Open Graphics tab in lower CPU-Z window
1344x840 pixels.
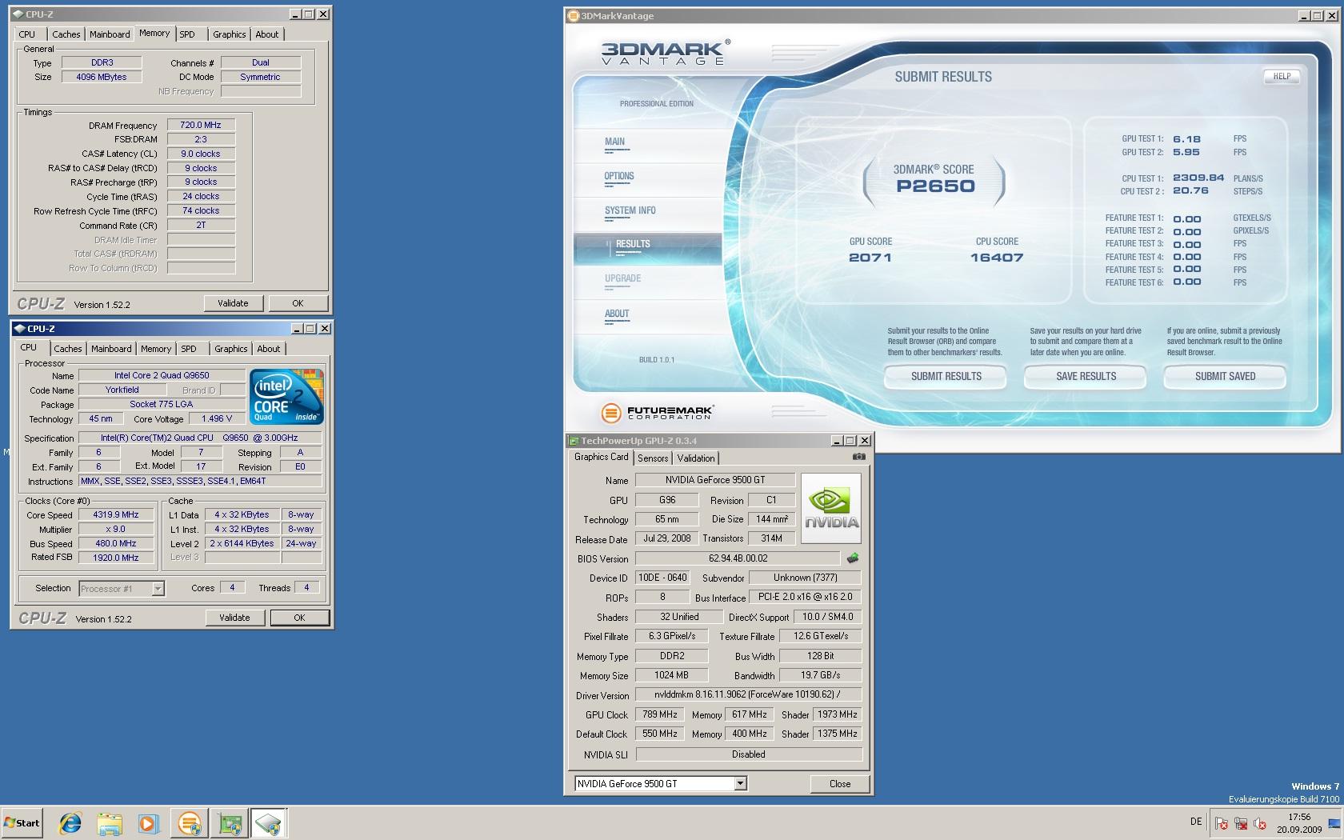[x=231, y=349]
